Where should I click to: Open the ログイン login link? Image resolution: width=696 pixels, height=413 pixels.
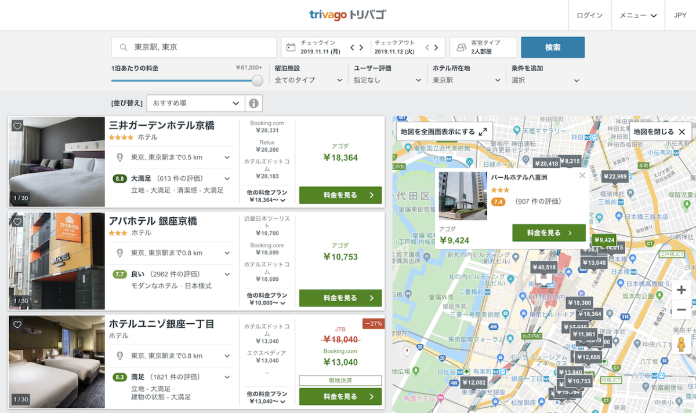click(589, 15)
